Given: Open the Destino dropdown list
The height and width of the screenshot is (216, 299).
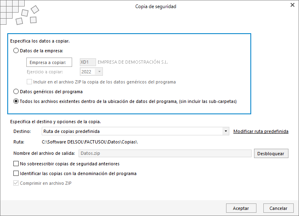Looking at the screenshot, I should pyautogui.click(x=226, y=131).
